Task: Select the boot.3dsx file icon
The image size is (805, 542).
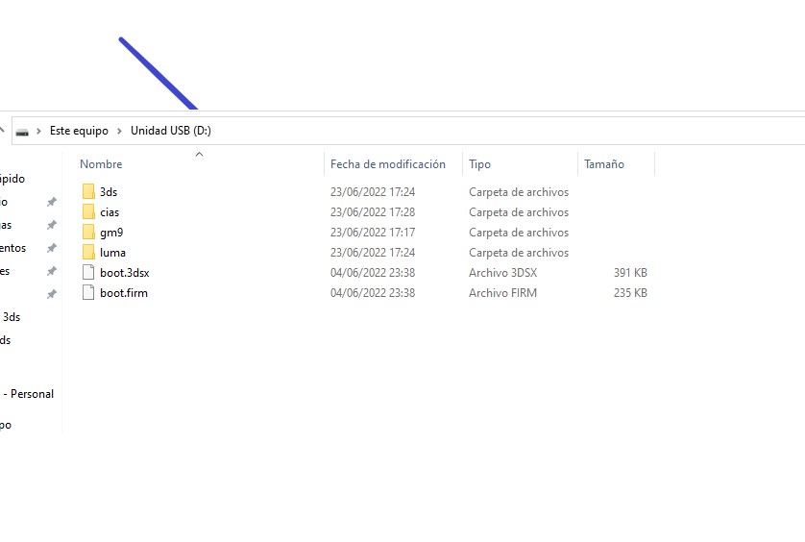Action: [88, 272]
